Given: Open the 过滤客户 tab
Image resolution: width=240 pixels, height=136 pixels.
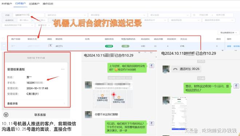Looking at the screenshot, I should 34,4.
